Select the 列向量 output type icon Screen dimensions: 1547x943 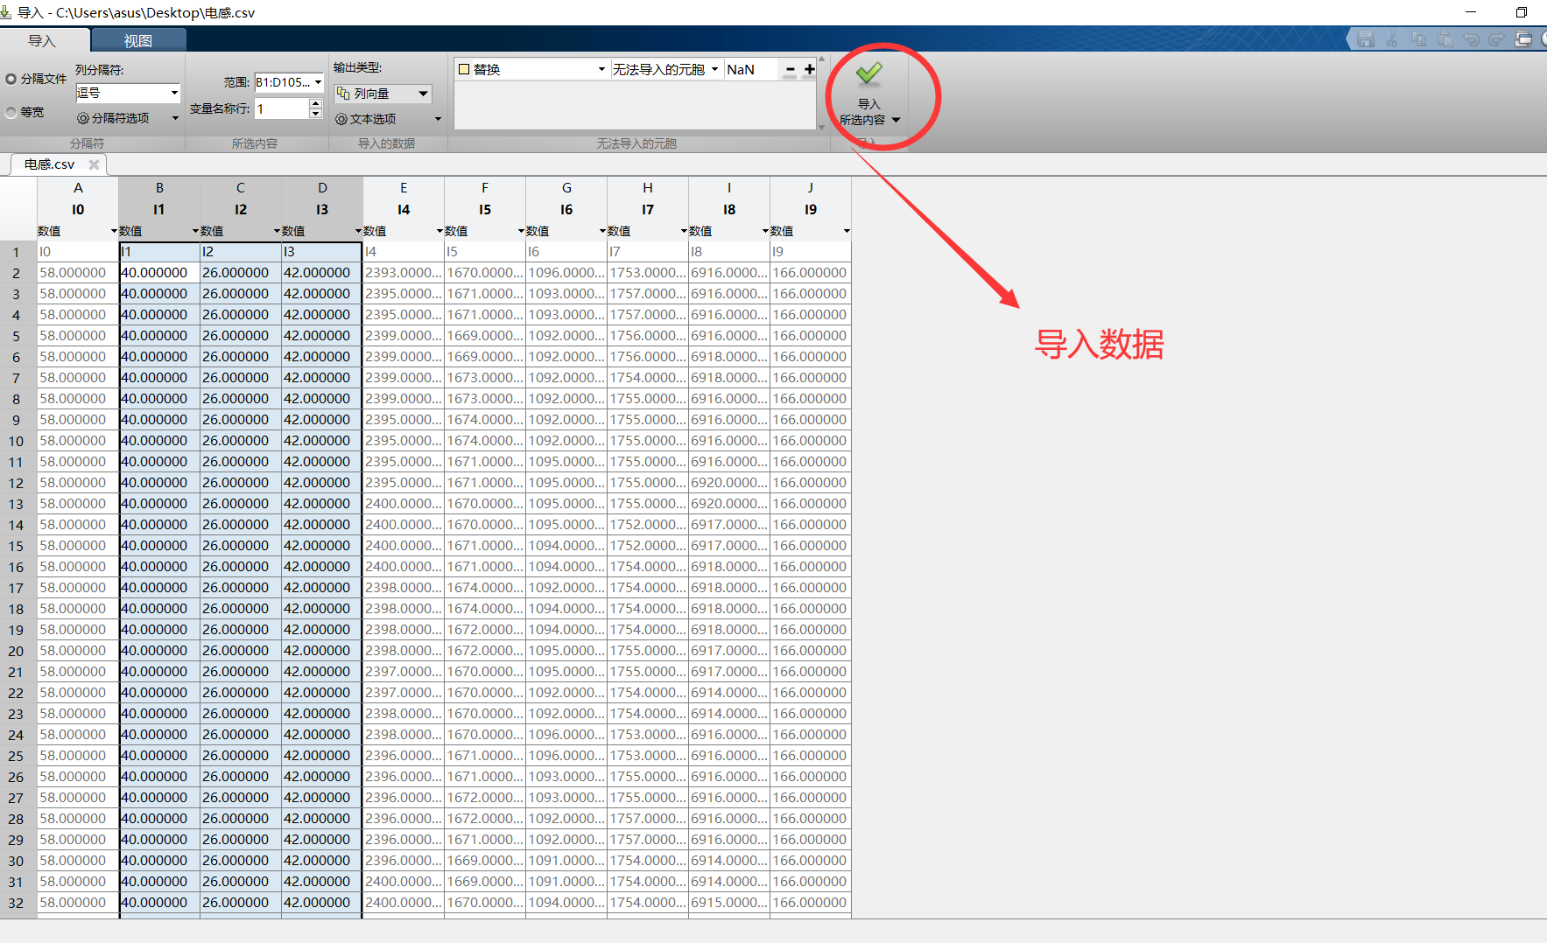click(x=344, y=94)
